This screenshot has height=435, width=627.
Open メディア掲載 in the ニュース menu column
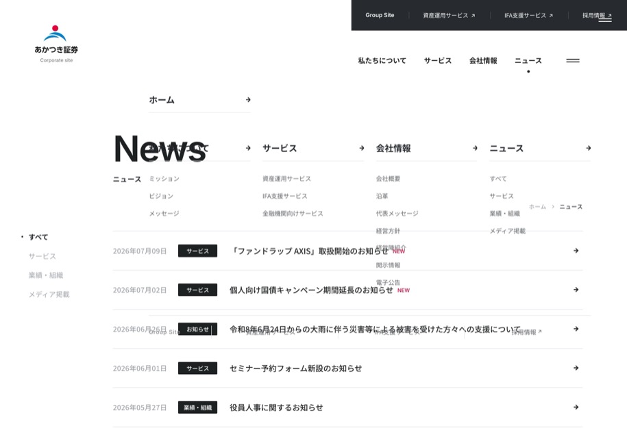tap(508, 231)
